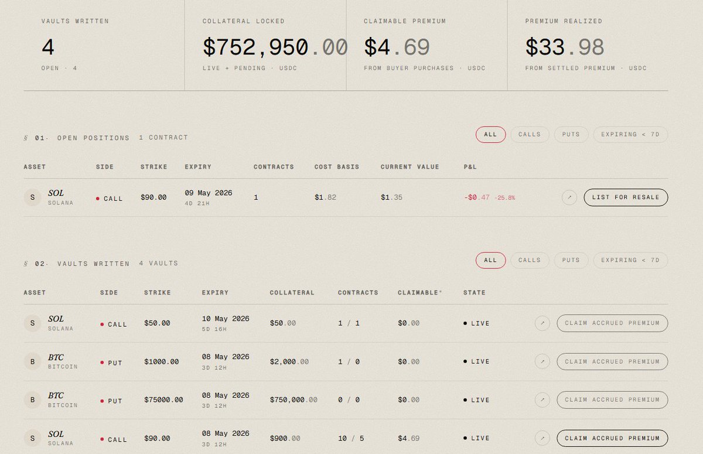Click Vaults Written section heading
This screenshot has width=703, height=454.
pyautogui.click(x=94, y=264)
